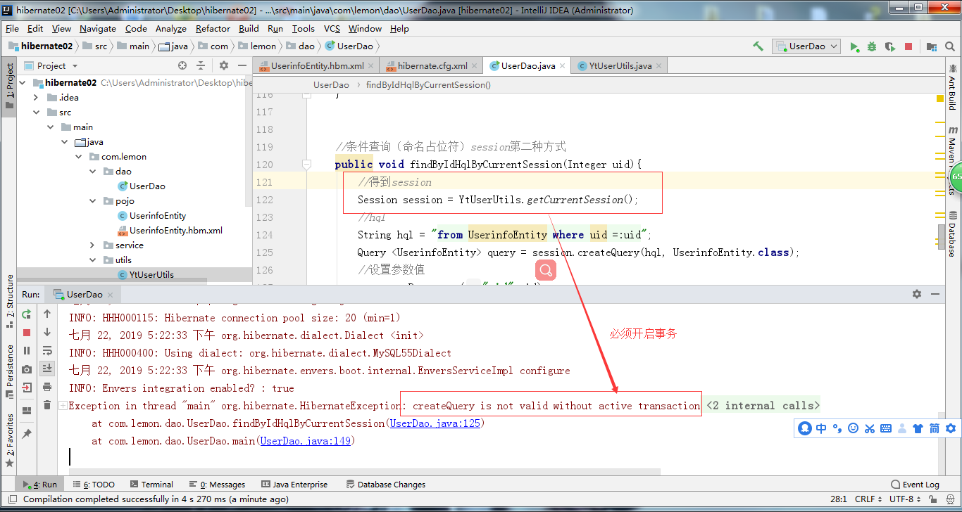Run the UserDao configuration with green arrow
Screen dimensions: 962x512
[x=854, y=46]
